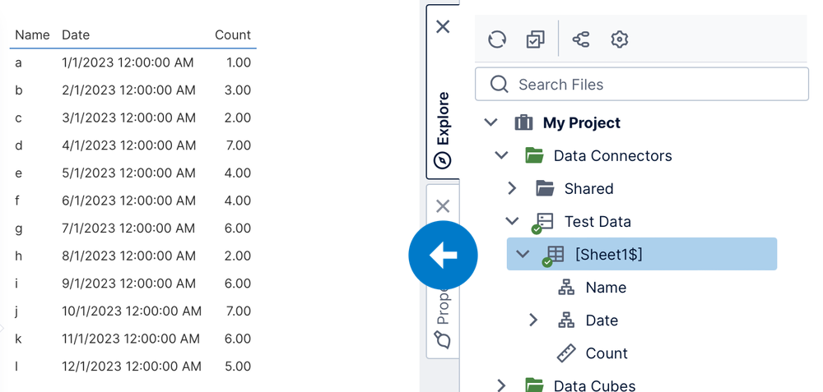
Task: Select the Test Data tree item
Action: click(x=597, y=222)
